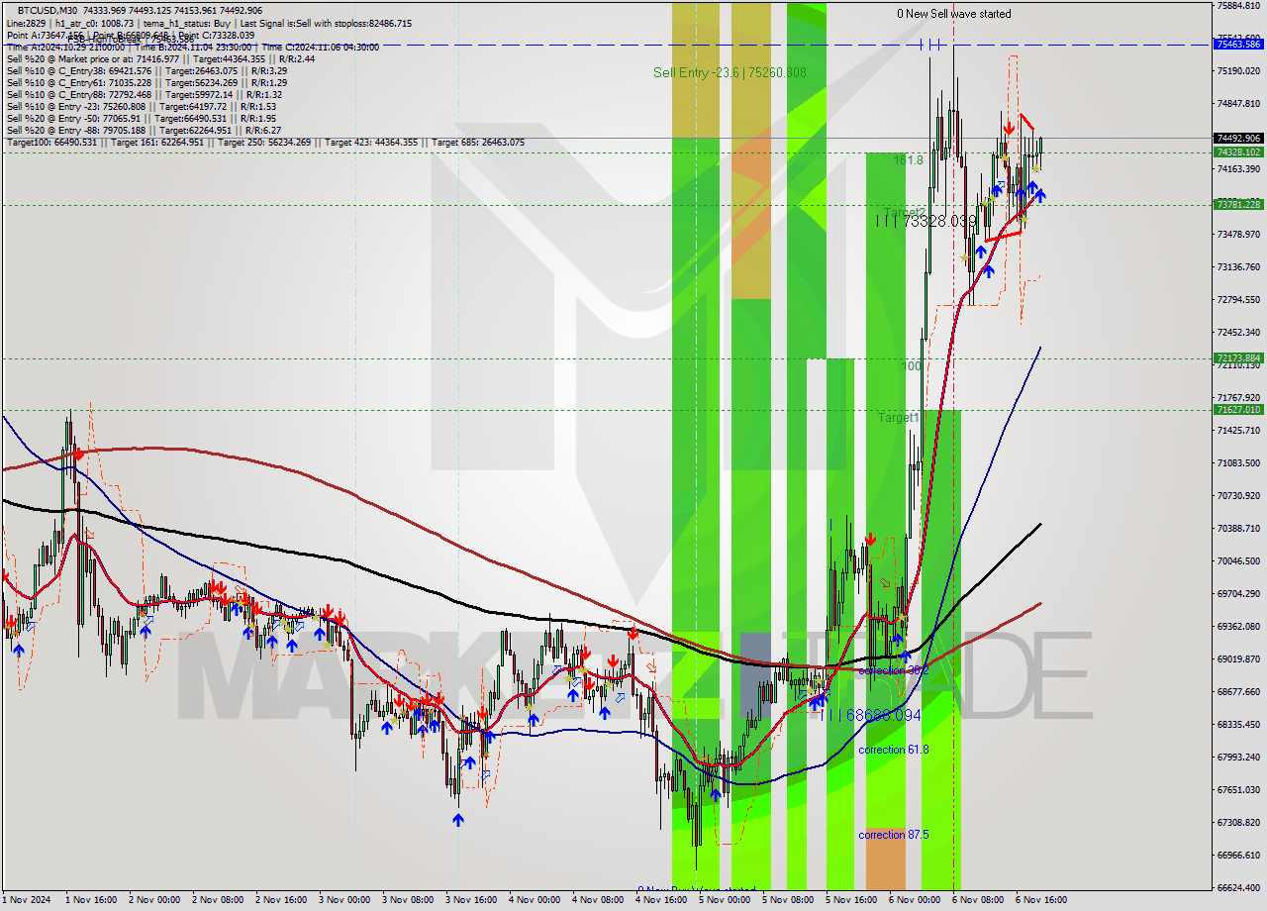The height and width of the screenshot is (911, 1267).
Task: Select 'Sell %10 @ Entry -23: 75260.808' row
Action: click(x=141, y=107)
